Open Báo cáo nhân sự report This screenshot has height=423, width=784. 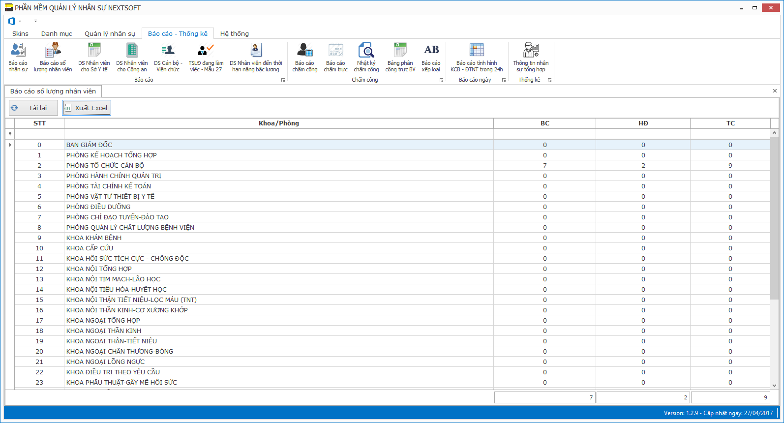(x=18, y=58)
